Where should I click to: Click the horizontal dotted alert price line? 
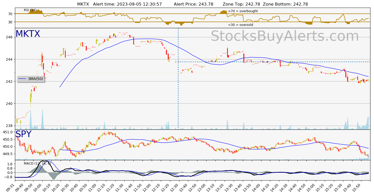pyautogui.click(x=274, y=62)
